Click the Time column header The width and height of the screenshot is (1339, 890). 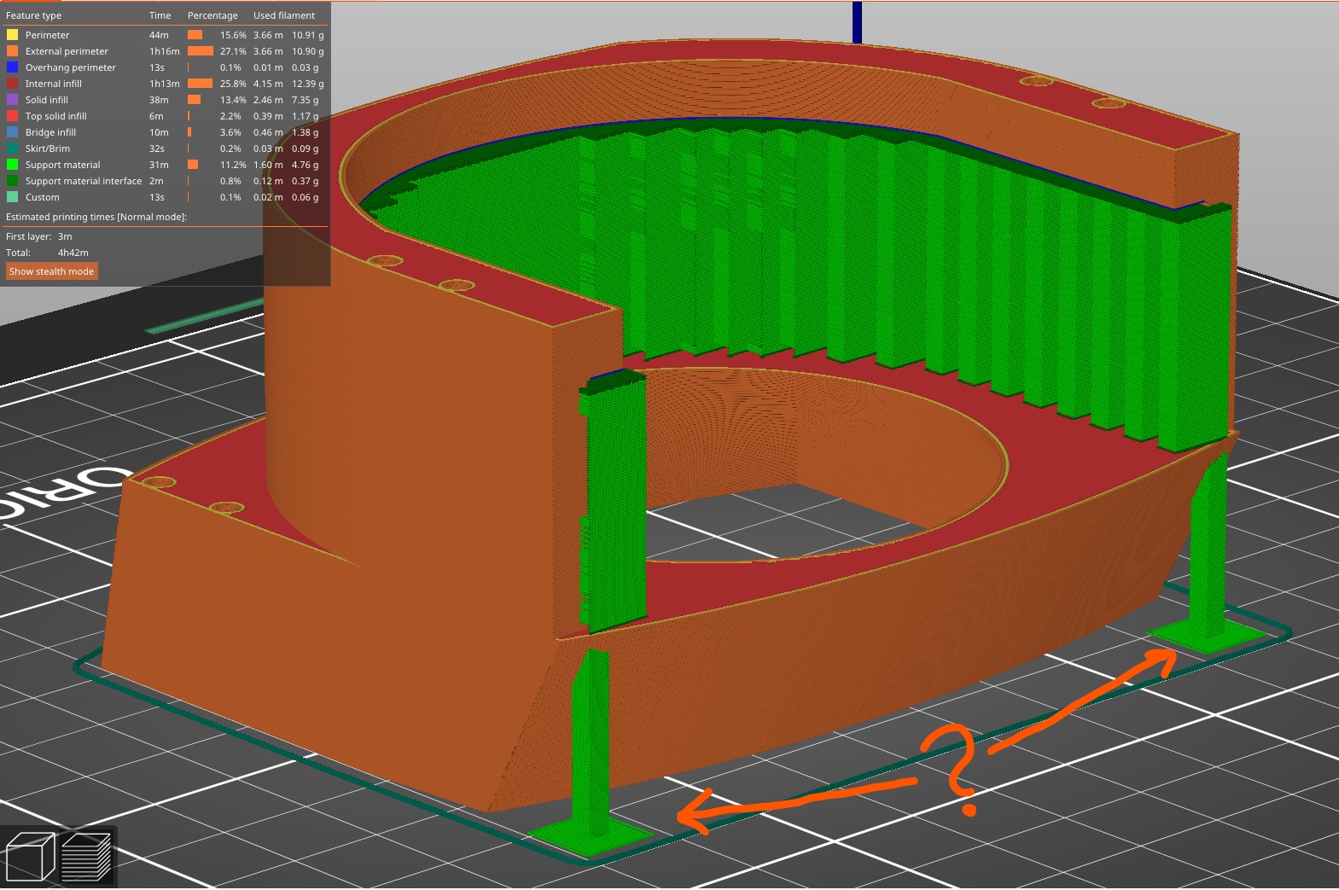point(160,15)
